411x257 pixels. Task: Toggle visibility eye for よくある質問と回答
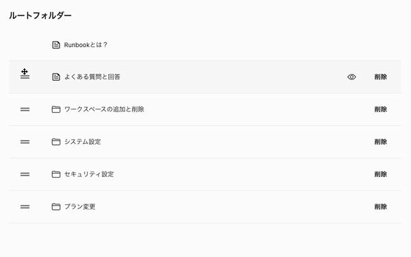(x=351, y=77)
